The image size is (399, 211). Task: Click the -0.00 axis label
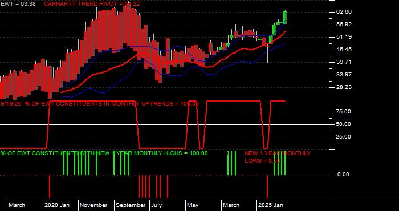pyautogui.click(x=343, y=175)
